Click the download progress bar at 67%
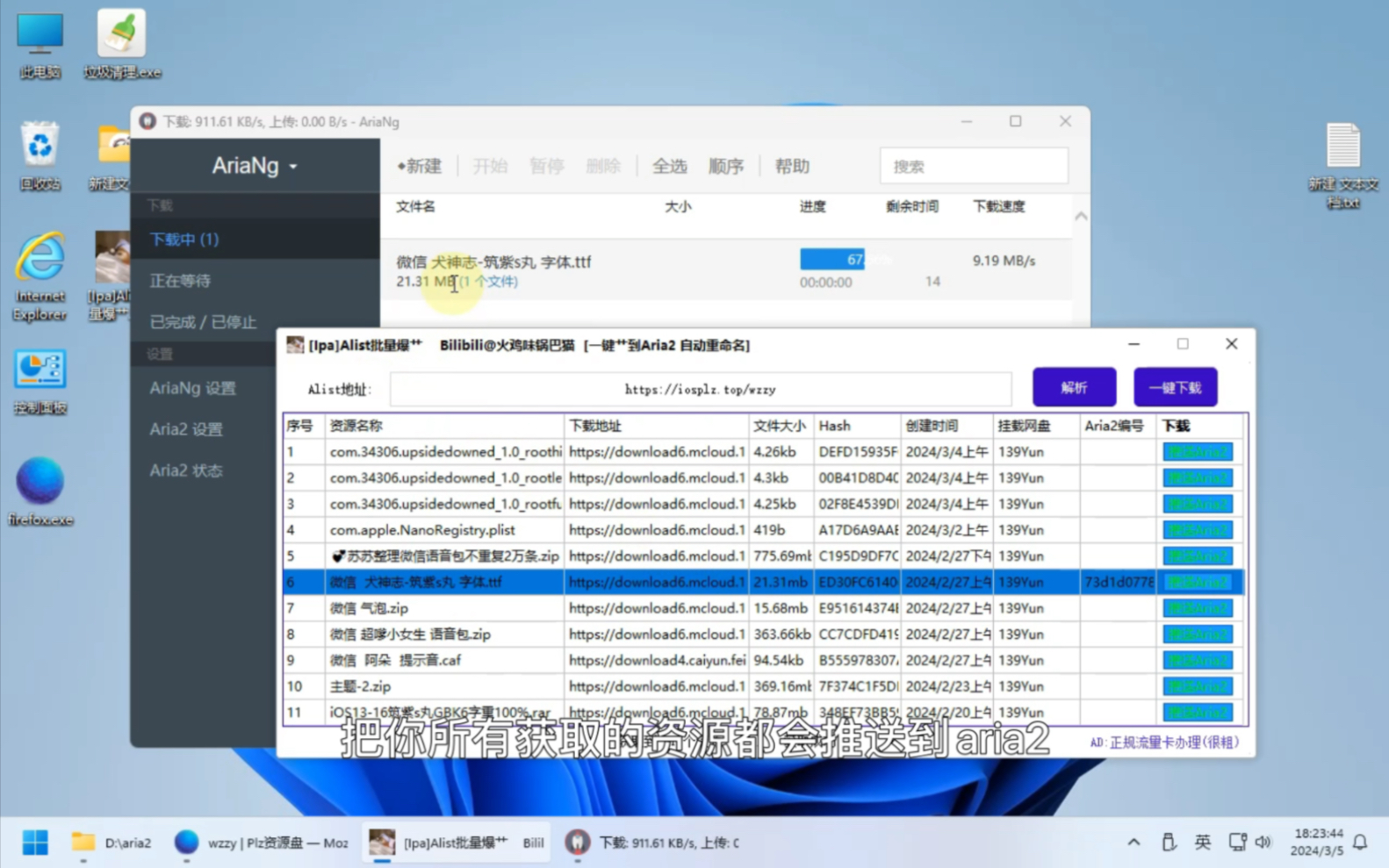 click(x=845, y=260)
